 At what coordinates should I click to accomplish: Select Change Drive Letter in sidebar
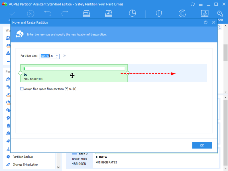tap(25, 165)
